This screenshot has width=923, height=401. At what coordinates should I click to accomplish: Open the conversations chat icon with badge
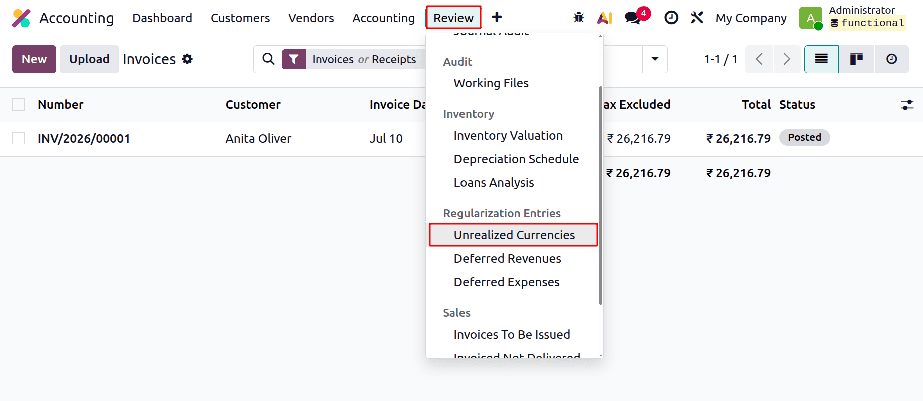coord(633,18)
